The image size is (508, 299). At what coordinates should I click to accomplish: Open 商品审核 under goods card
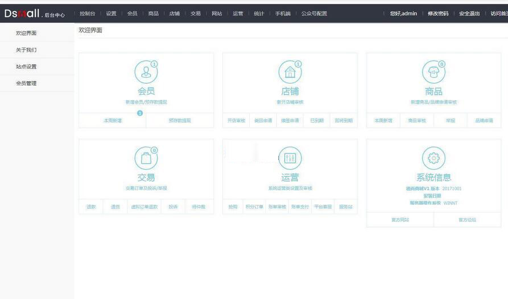pos(417,121)
